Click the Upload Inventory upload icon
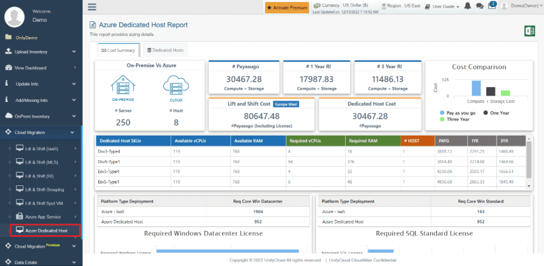This screenshot has height=266, width=544. (x=8, y=52)
